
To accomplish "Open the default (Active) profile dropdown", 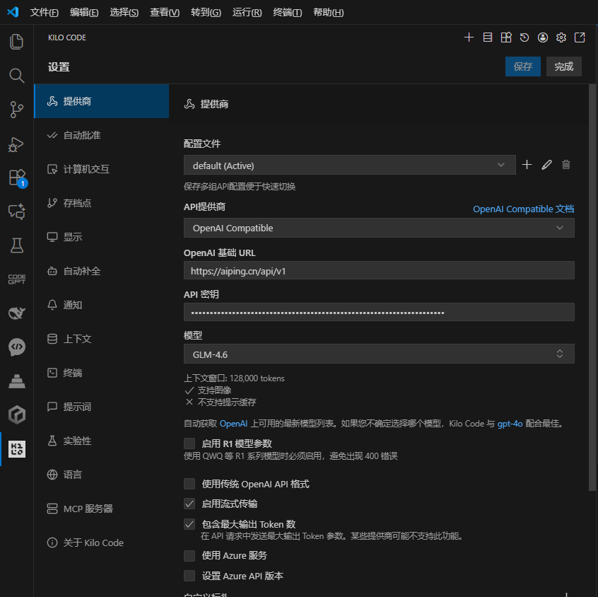I will click(x=349, y=165).
